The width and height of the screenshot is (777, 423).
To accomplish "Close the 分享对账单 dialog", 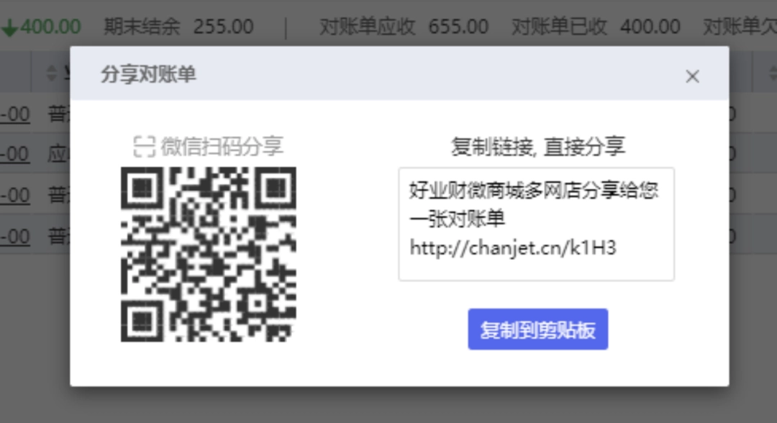I will 692,76.
